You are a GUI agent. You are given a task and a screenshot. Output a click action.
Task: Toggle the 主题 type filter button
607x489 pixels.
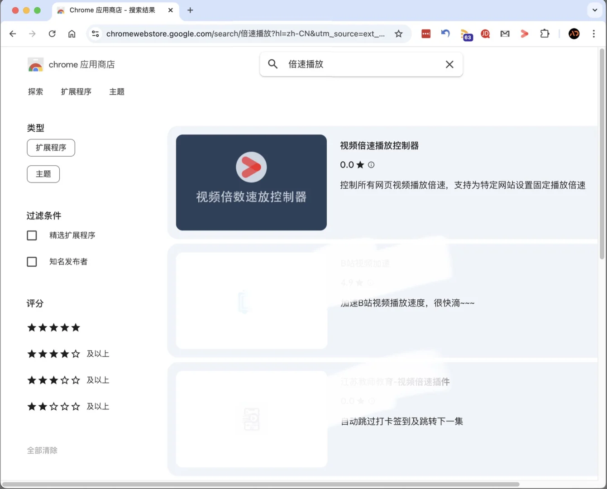coord(43,174)
